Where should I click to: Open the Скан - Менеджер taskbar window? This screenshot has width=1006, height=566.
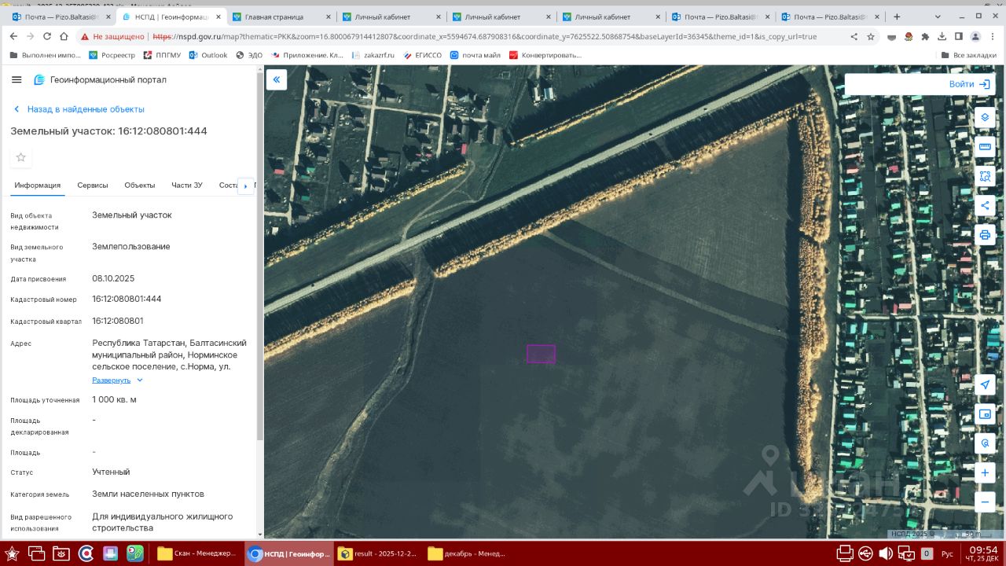pos(196,553)
